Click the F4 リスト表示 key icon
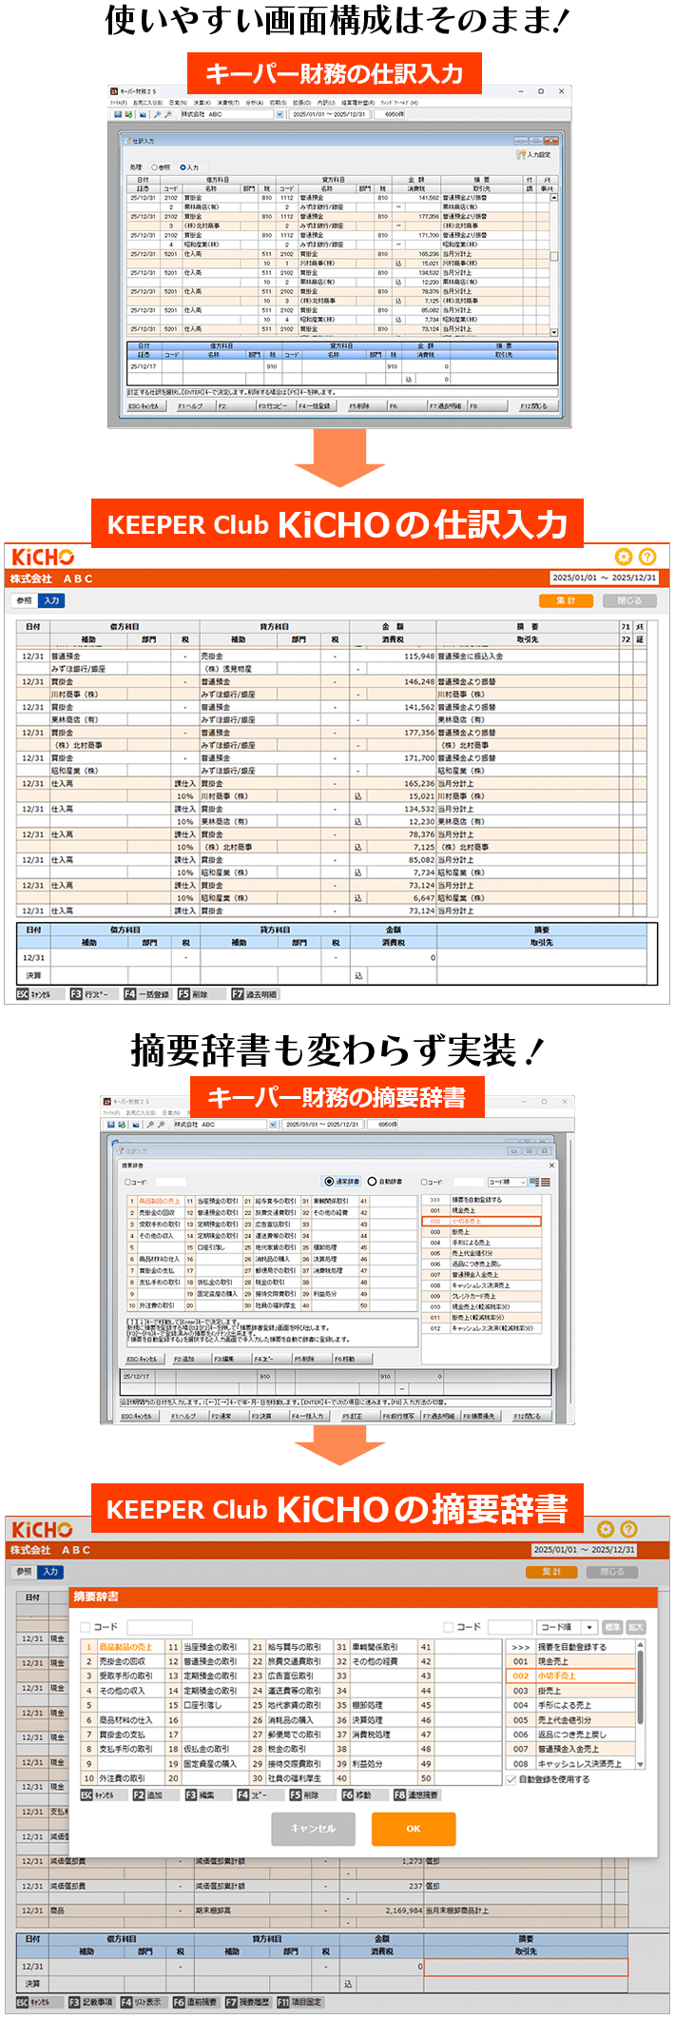The image size is (675, 2019). (x=125, y=2002)
